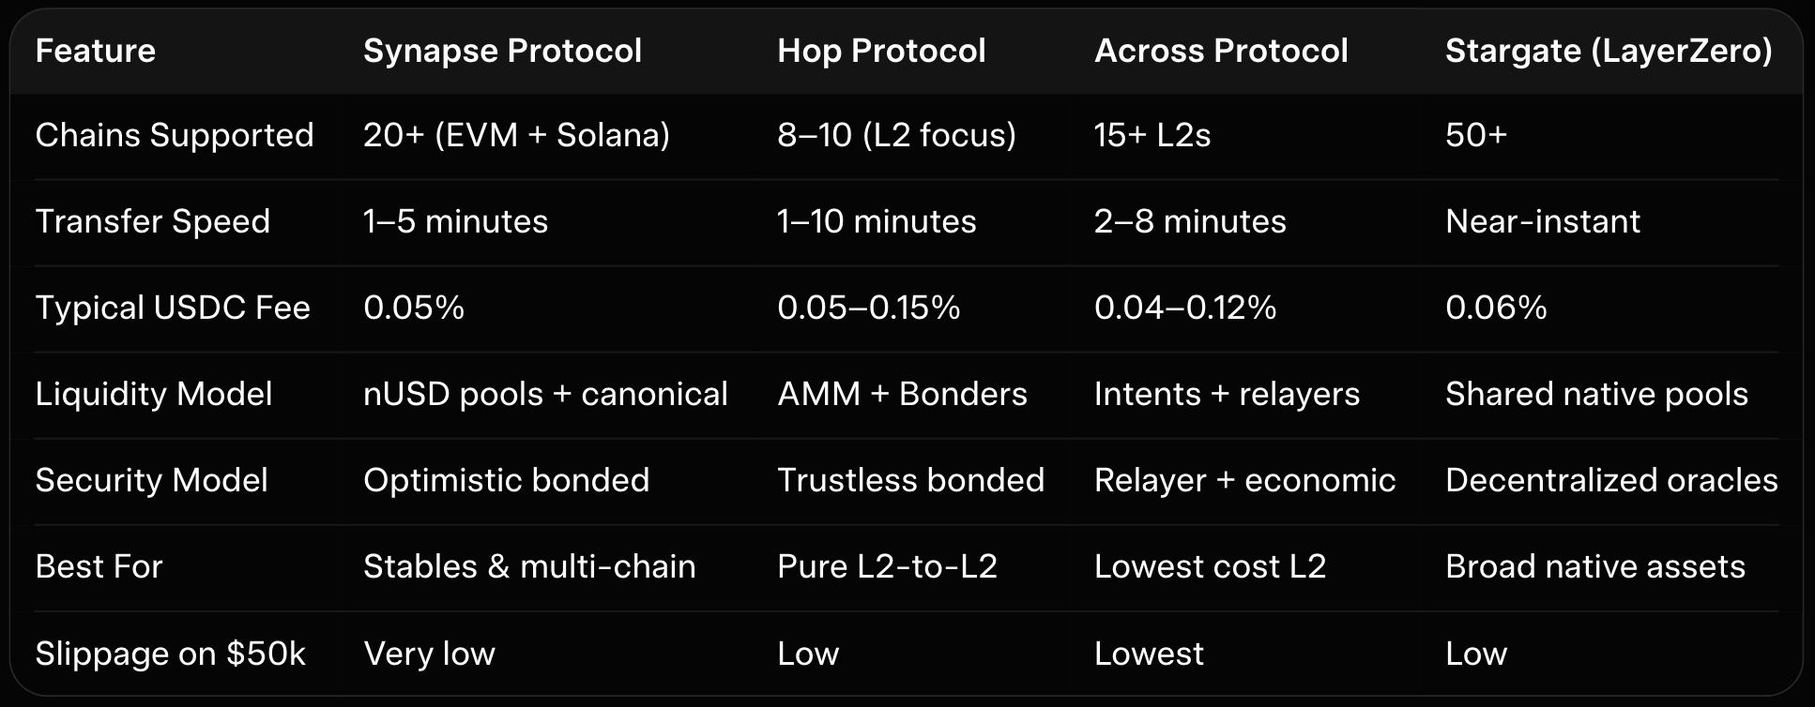The image size is (1815, 707).
Task: Select the Transfer Speed row label
Action: click(153, 221)
